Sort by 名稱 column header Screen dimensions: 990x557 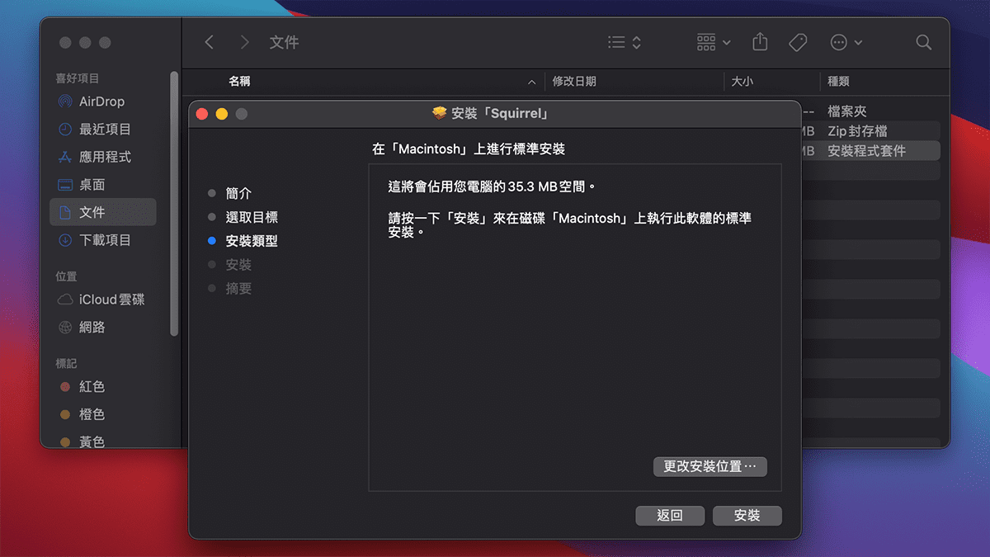[239, 81]
